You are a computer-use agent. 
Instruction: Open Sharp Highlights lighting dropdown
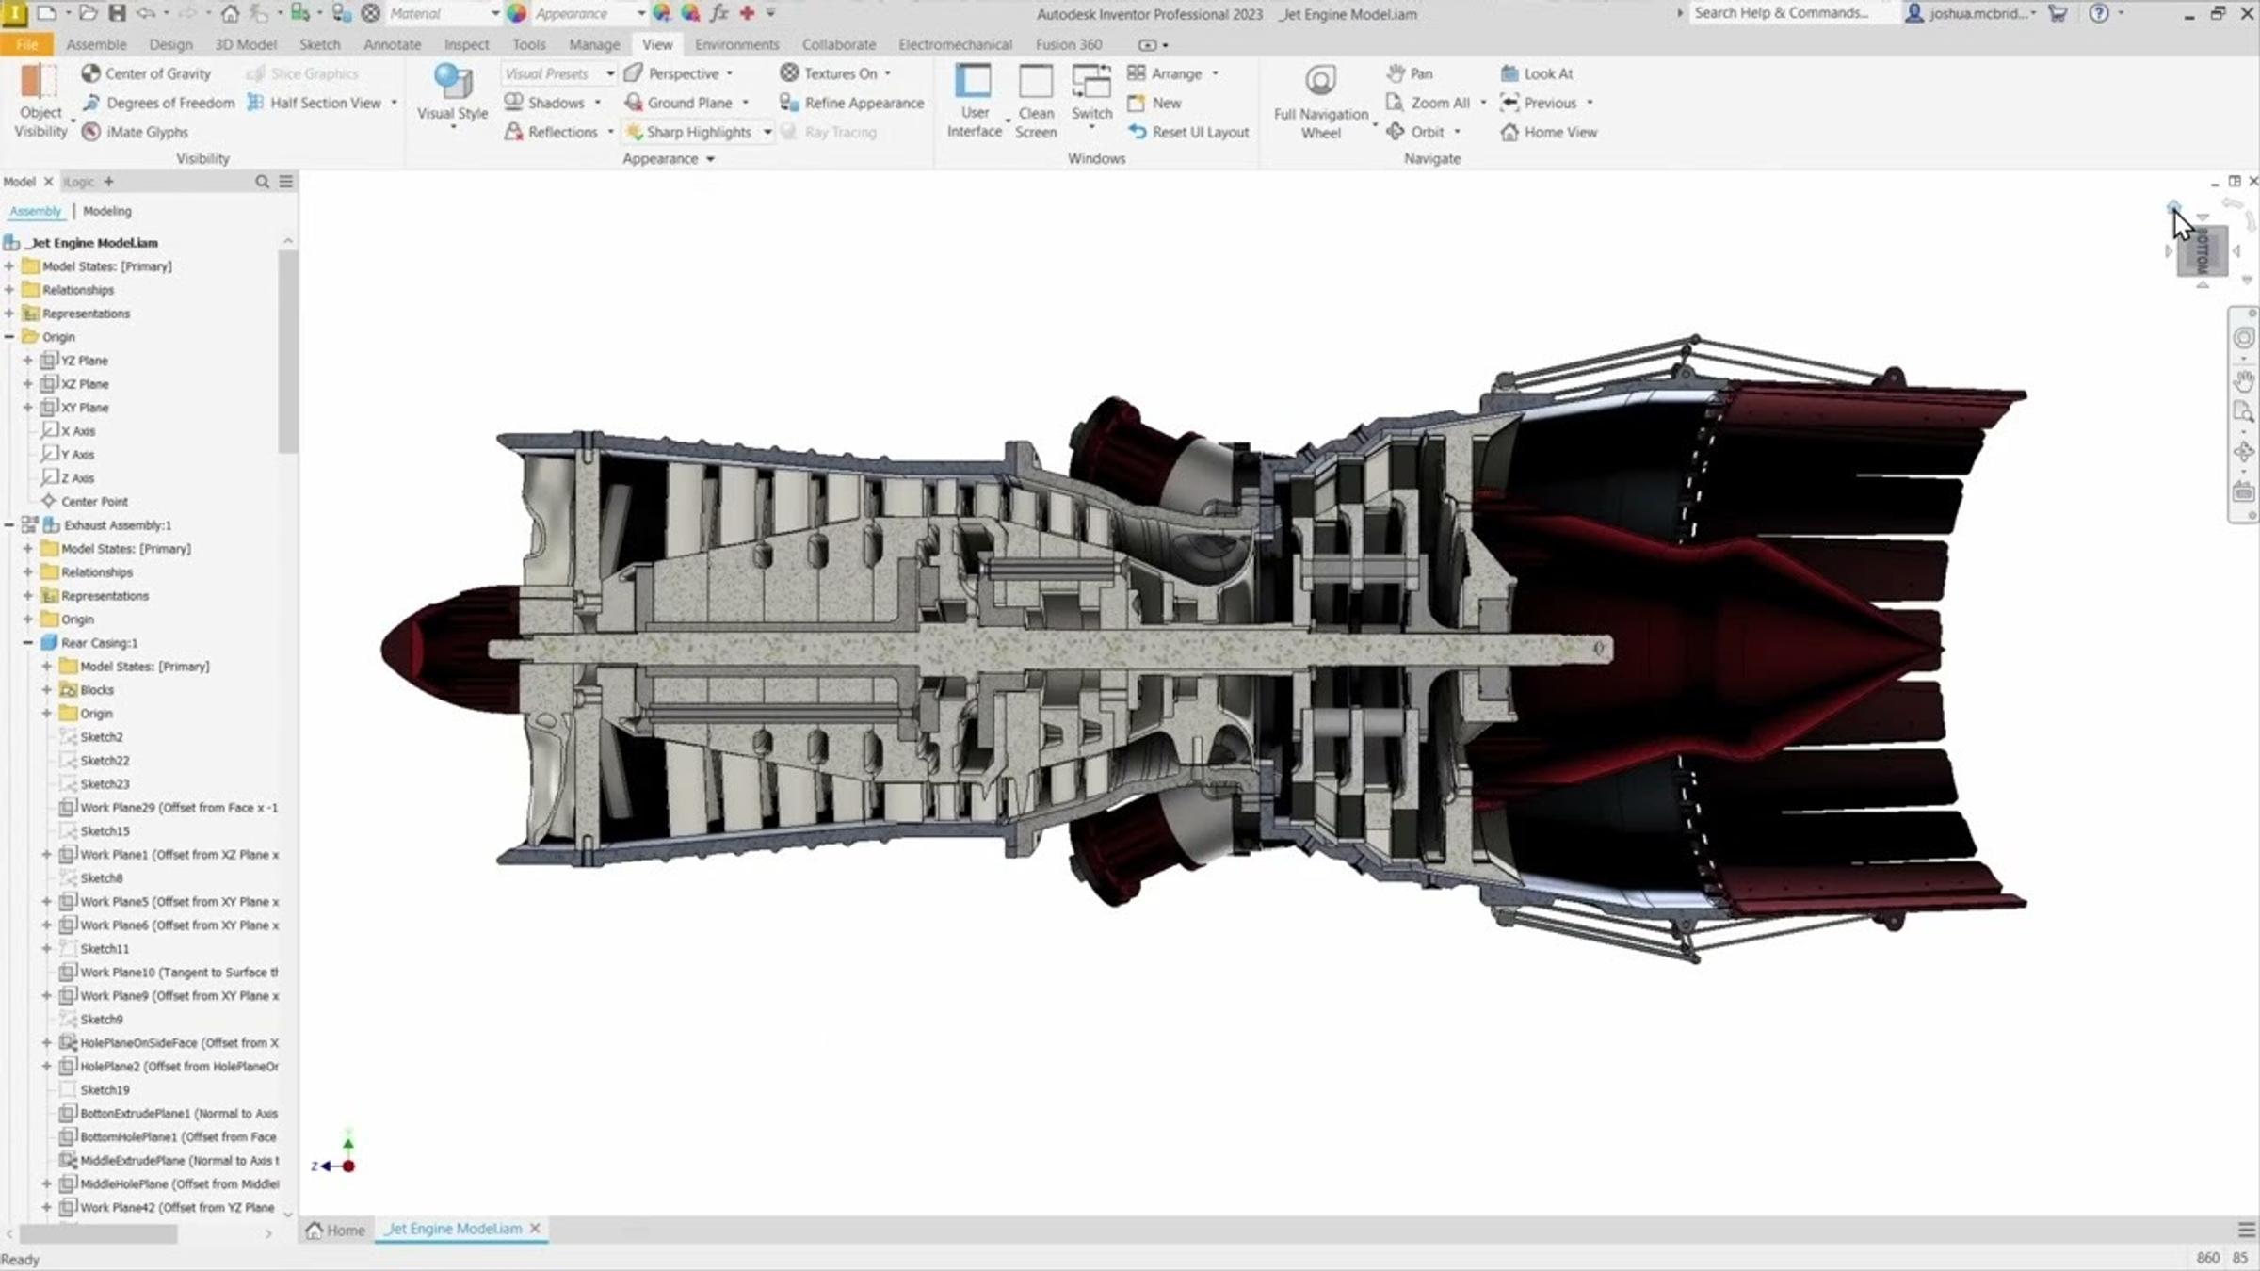click(x=767, y=132)
